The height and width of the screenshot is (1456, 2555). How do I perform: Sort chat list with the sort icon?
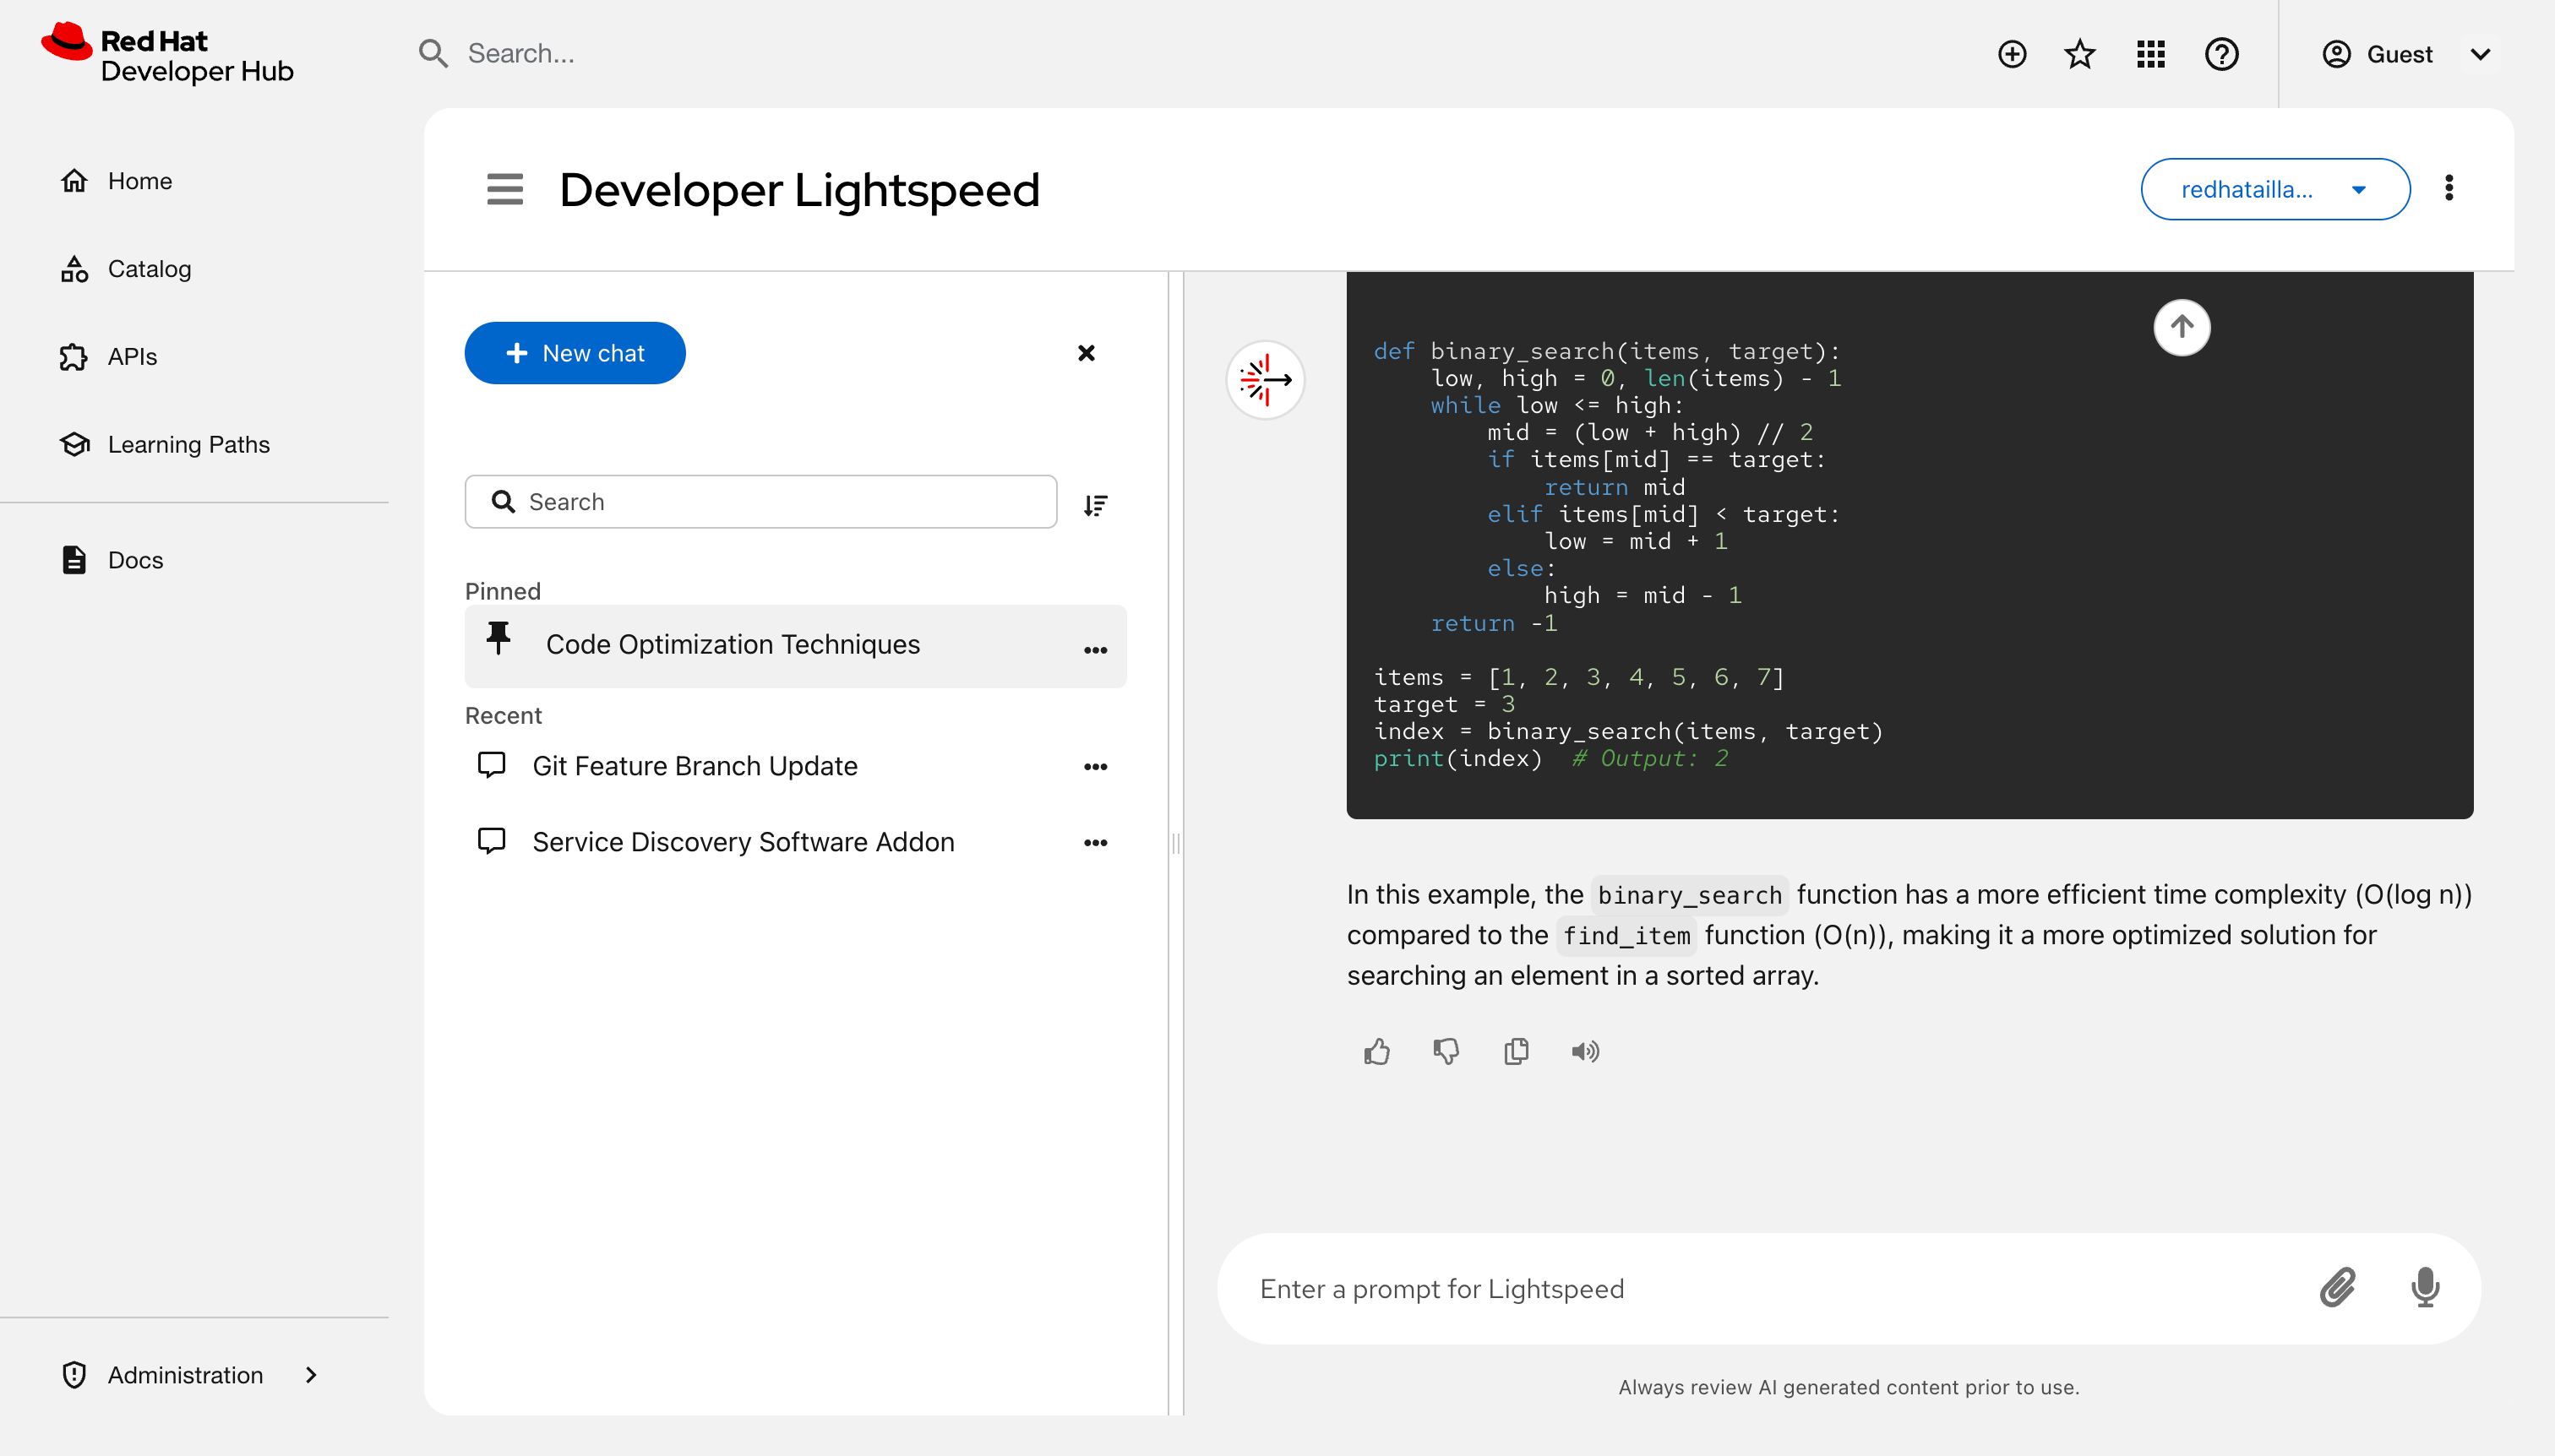click(1097, 504)
